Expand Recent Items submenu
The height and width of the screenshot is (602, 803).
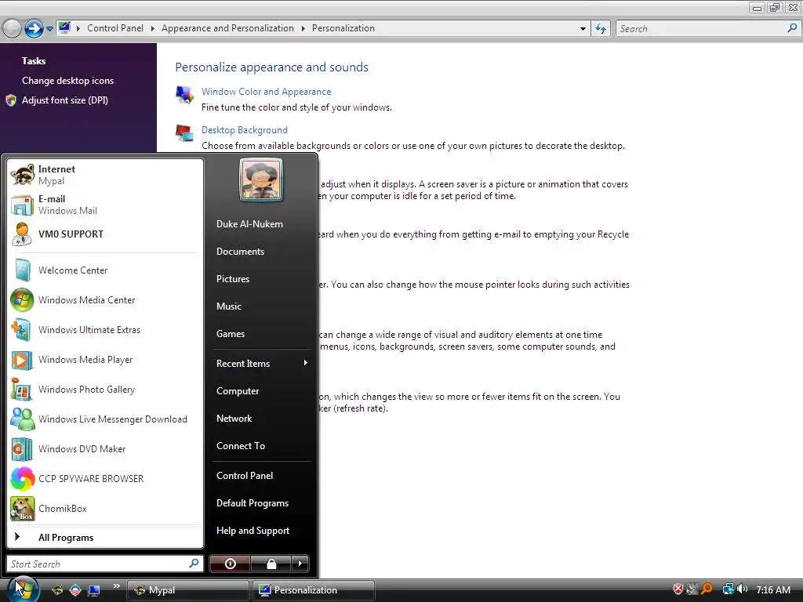[x=261, y=364]
